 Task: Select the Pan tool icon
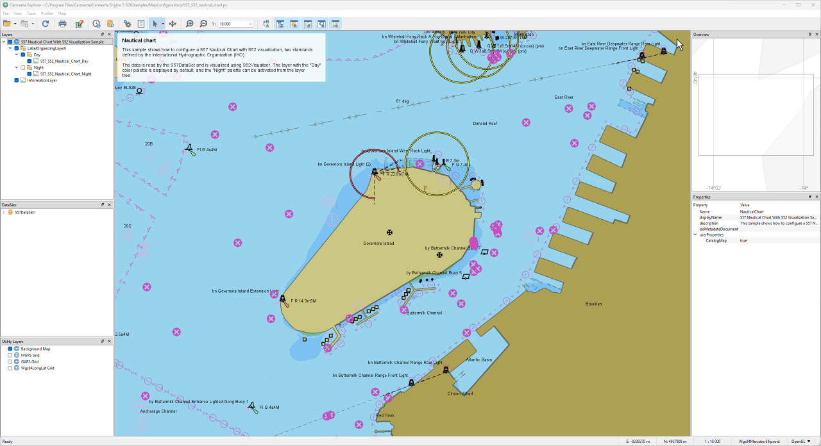coord(173,24)
